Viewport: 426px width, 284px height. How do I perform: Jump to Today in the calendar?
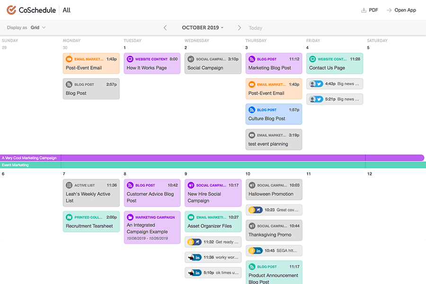(256, 28)
